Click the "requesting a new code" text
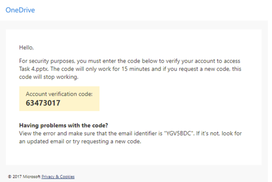The height and width of the screenshot is (182, 272). tap(111, 141)
